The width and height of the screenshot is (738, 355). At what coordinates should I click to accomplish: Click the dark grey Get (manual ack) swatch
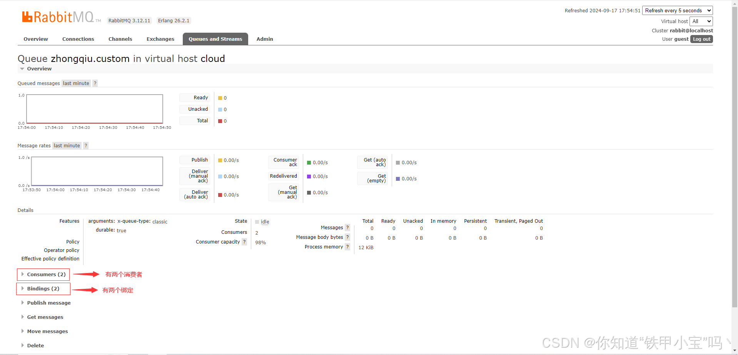click(x=309, y=193)
